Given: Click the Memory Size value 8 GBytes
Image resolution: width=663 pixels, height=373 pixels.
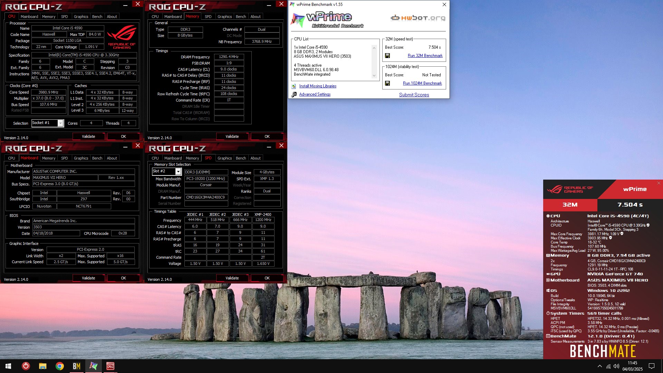Looking at the screenshot, I should click(185, 35).
